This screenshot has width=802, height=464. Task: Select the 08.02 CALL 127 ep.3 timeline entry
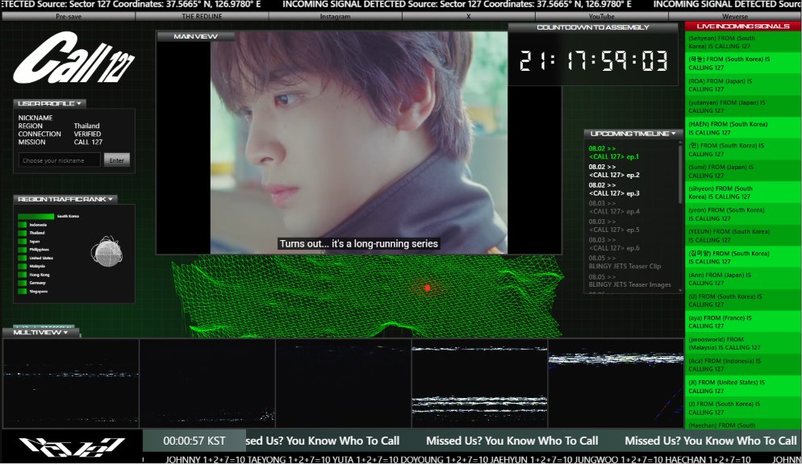click(x=614, y=189)
